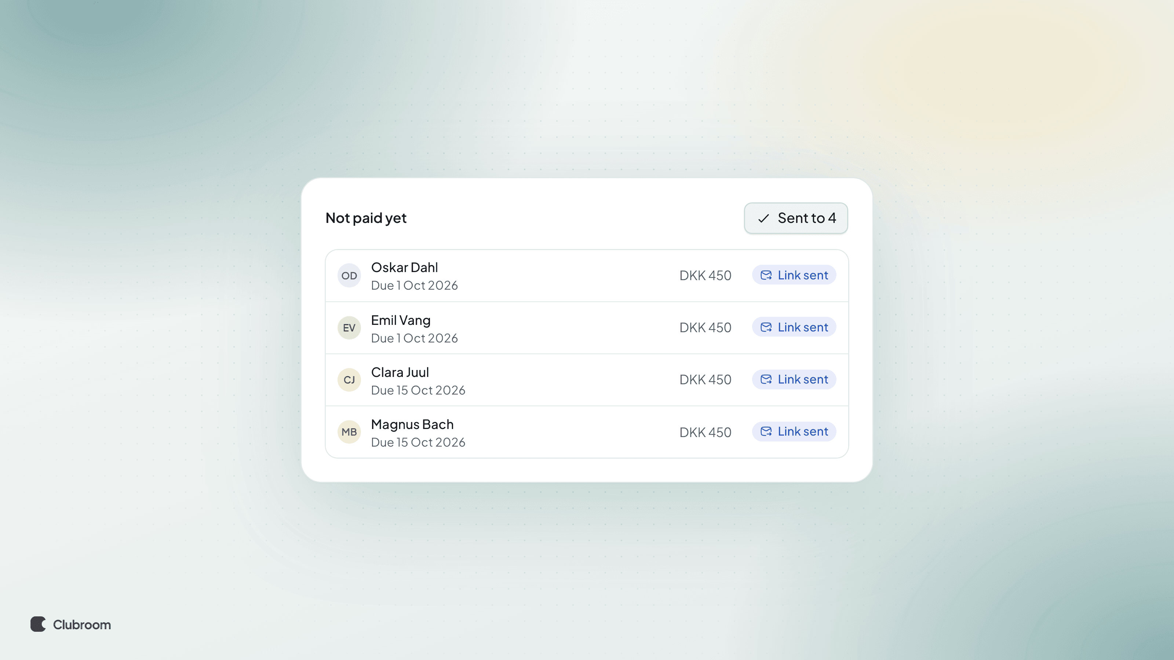Click envelope icon in Clara Juul's row

click(x=766, y=379)
